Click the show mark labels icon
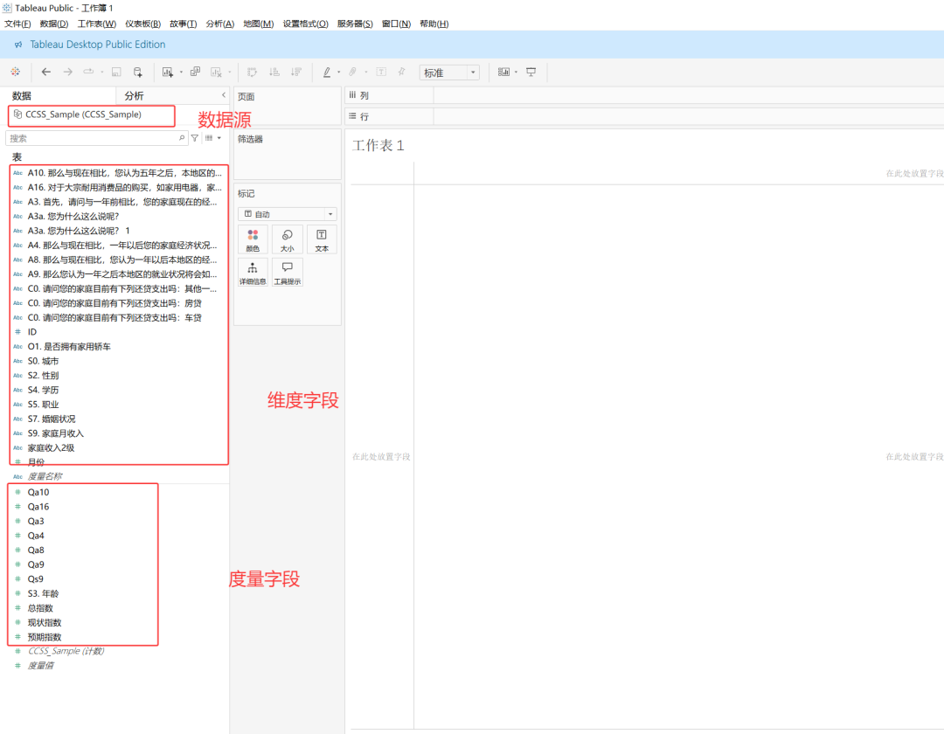Viewport: 944px width, 734px height. [x=381, y=72]
